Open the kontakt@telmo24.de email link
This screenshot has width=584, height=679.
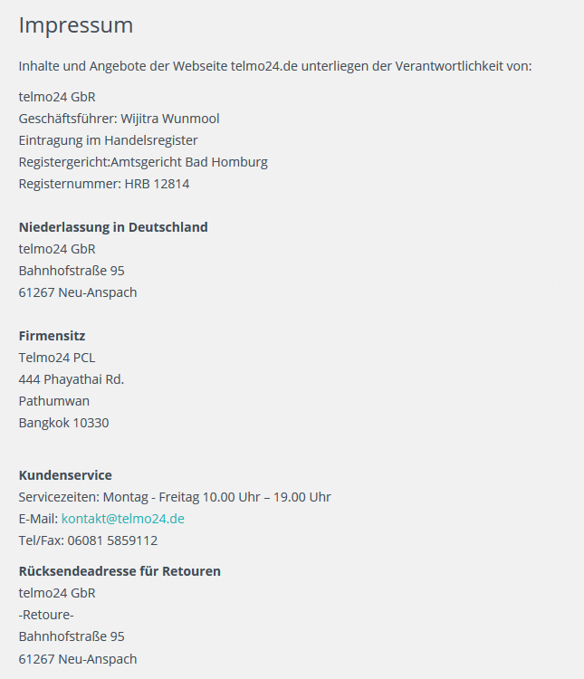click(x=122, y=519)
